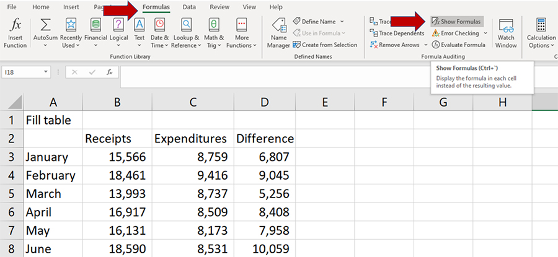This screenshot has width=558, height=257.
Task: Select the Expenditures header cell
Action: tap(193, 139)
